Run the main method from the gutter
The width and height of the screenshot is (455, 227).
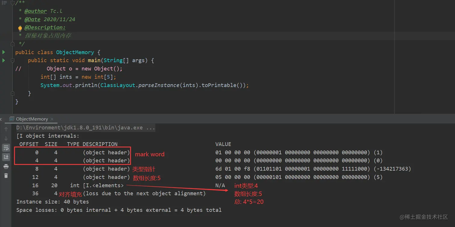4,60
